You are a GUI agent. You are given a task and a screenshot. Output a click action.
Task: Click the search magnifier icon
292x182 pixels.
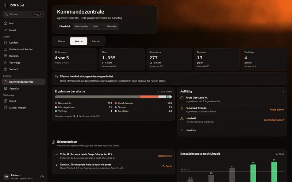click(x=6, y=14)
